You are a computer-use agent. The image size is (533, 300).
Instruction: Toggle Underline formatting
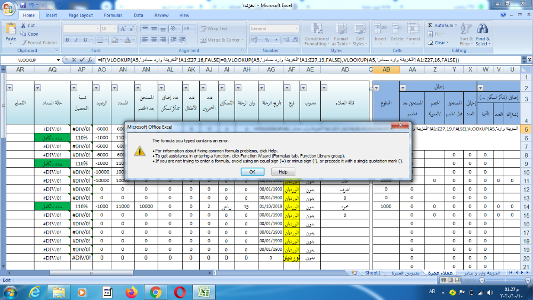pos(85,40)
